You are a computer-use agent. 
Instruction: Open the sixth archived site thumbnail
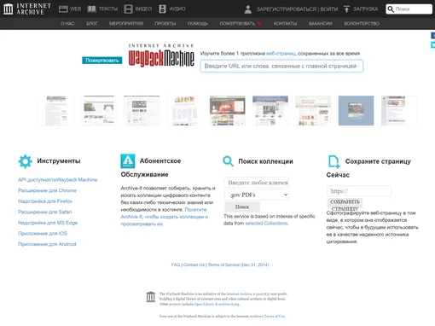pos(270,111)
